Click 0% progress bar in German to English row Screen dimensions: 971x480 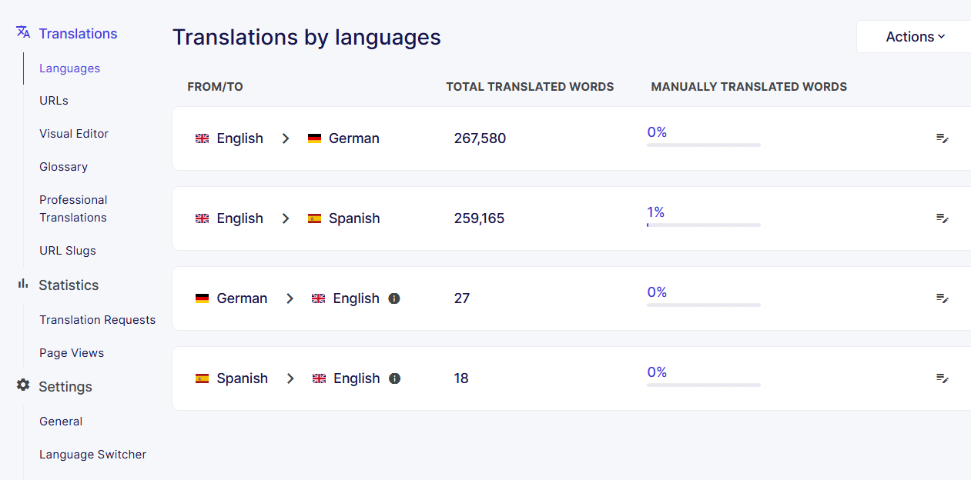click(704, 305)
